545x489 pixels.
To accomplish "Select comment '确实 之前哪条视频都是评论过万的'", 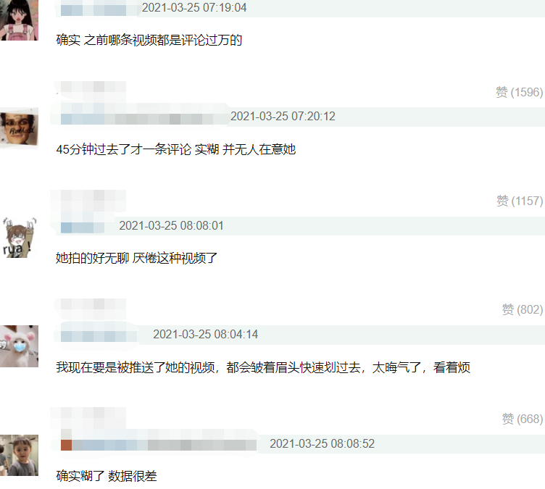I will point(149,40).
